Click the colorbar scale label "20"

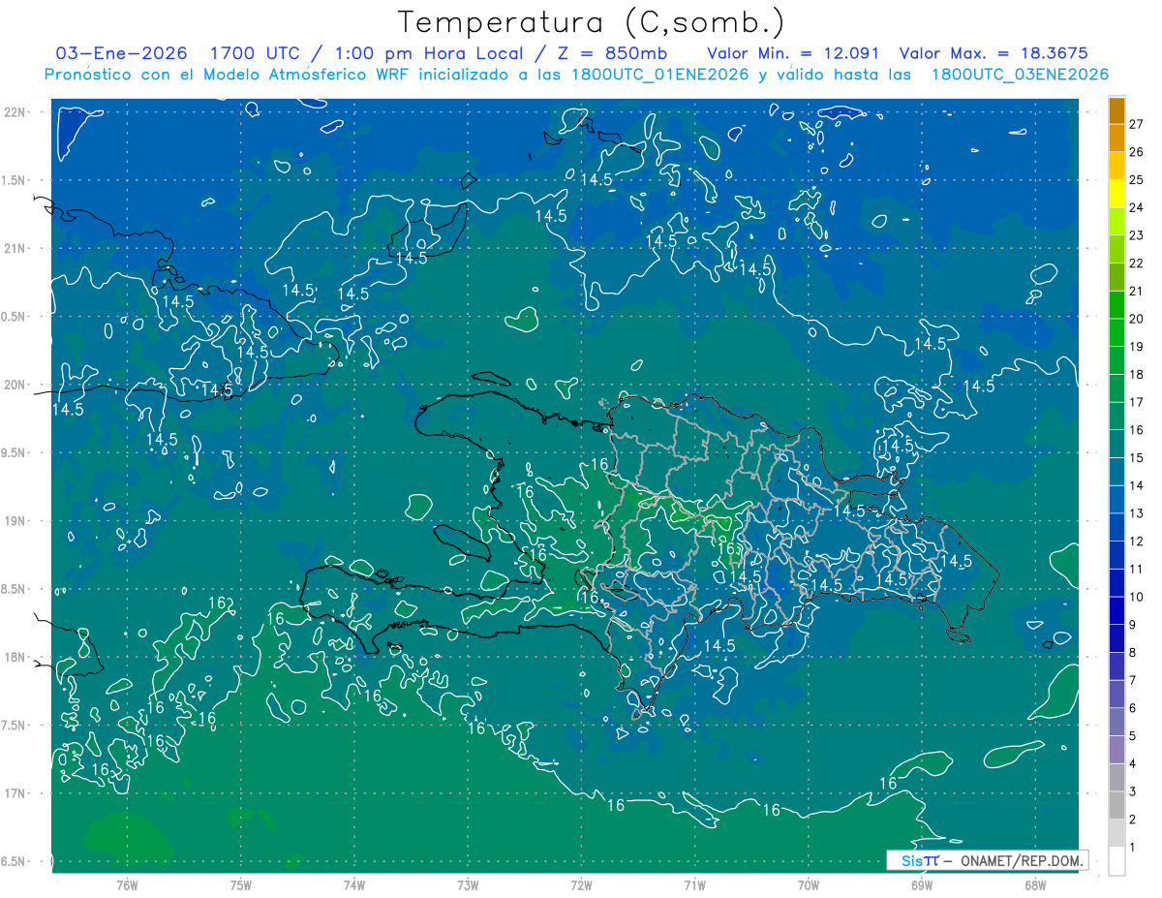[x=1137, y=319]
